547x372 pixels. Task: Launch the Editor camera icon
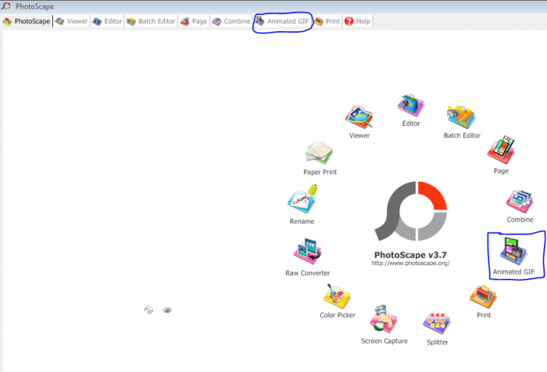[410, 105]
